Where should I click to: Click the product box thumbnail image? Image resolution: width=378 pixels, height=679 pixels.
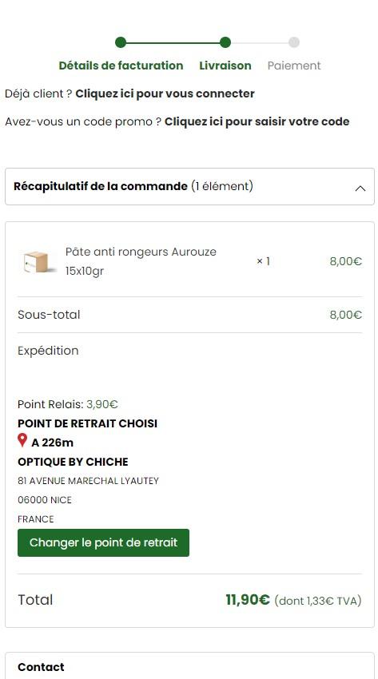(40, 262)
